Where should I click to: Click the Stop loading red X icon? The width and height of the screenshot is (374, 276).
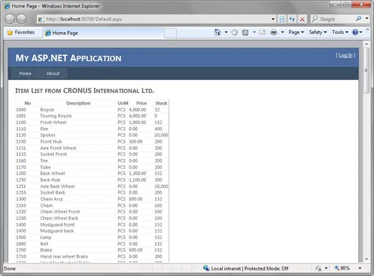point(302,19)
